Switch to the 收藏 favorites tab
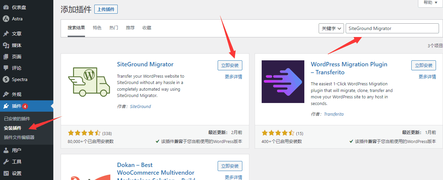This screenshot has width=443, height=180. 147,28
